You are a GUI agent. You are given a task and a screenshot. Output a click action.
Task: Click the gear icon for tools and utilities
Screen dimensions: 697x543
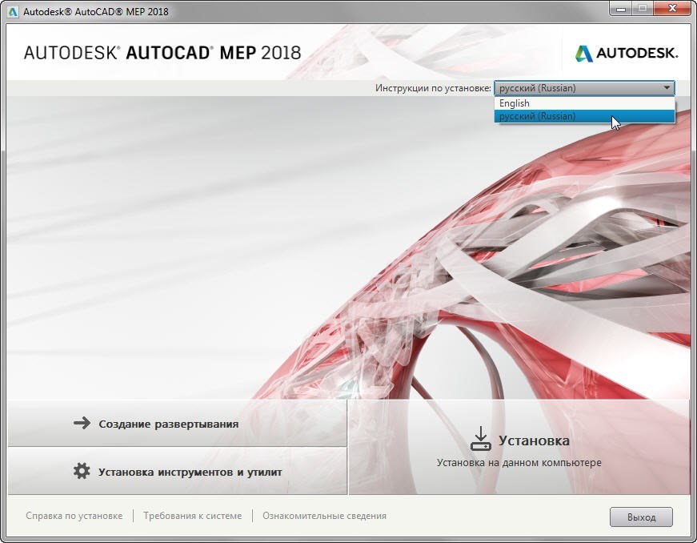tap(82, 471)
